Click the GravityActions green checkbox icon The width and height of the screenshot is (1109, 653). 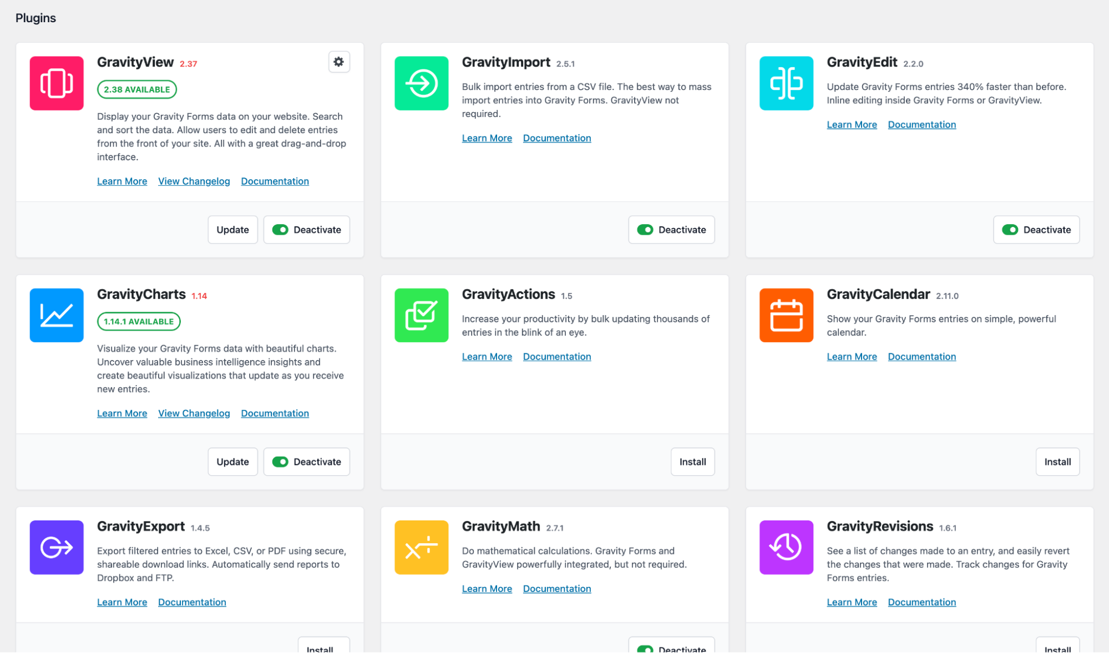422,315
